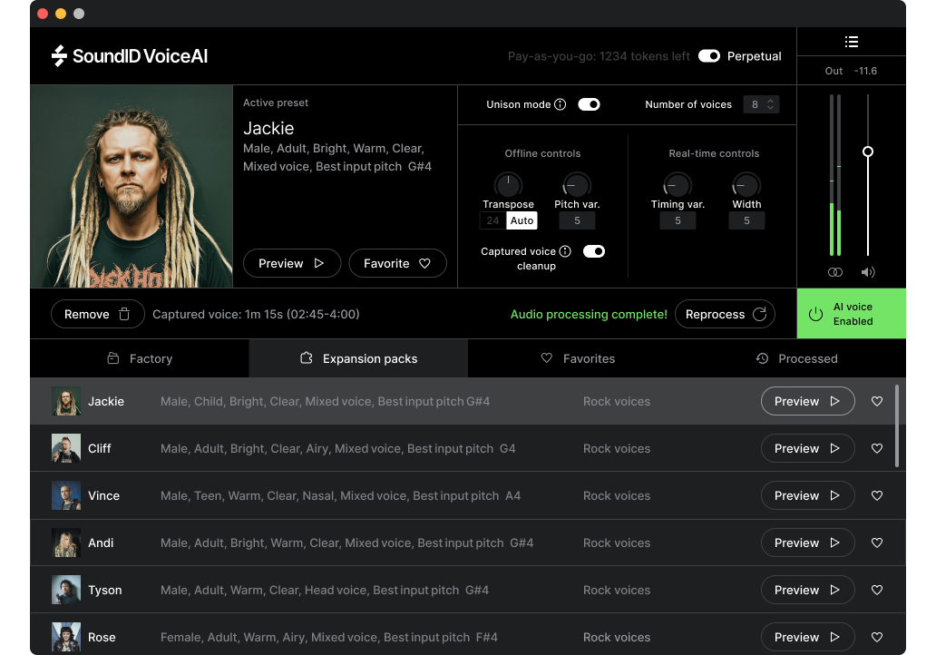The image size is (936, 655).
Task: Click the Timing var. knob
Action: click(678, 184)
